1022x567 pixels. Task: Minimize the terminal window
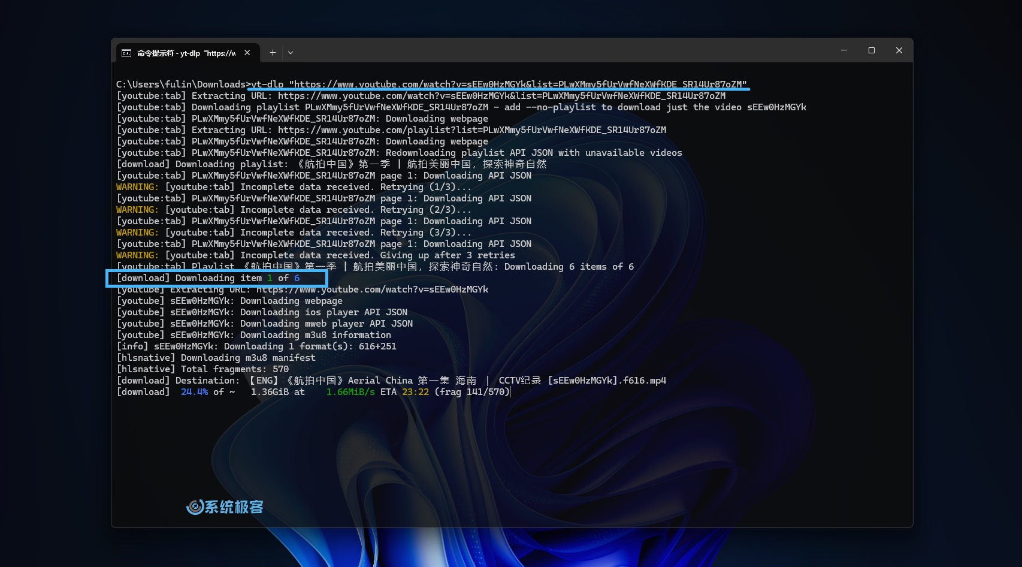tap(844, 50)
